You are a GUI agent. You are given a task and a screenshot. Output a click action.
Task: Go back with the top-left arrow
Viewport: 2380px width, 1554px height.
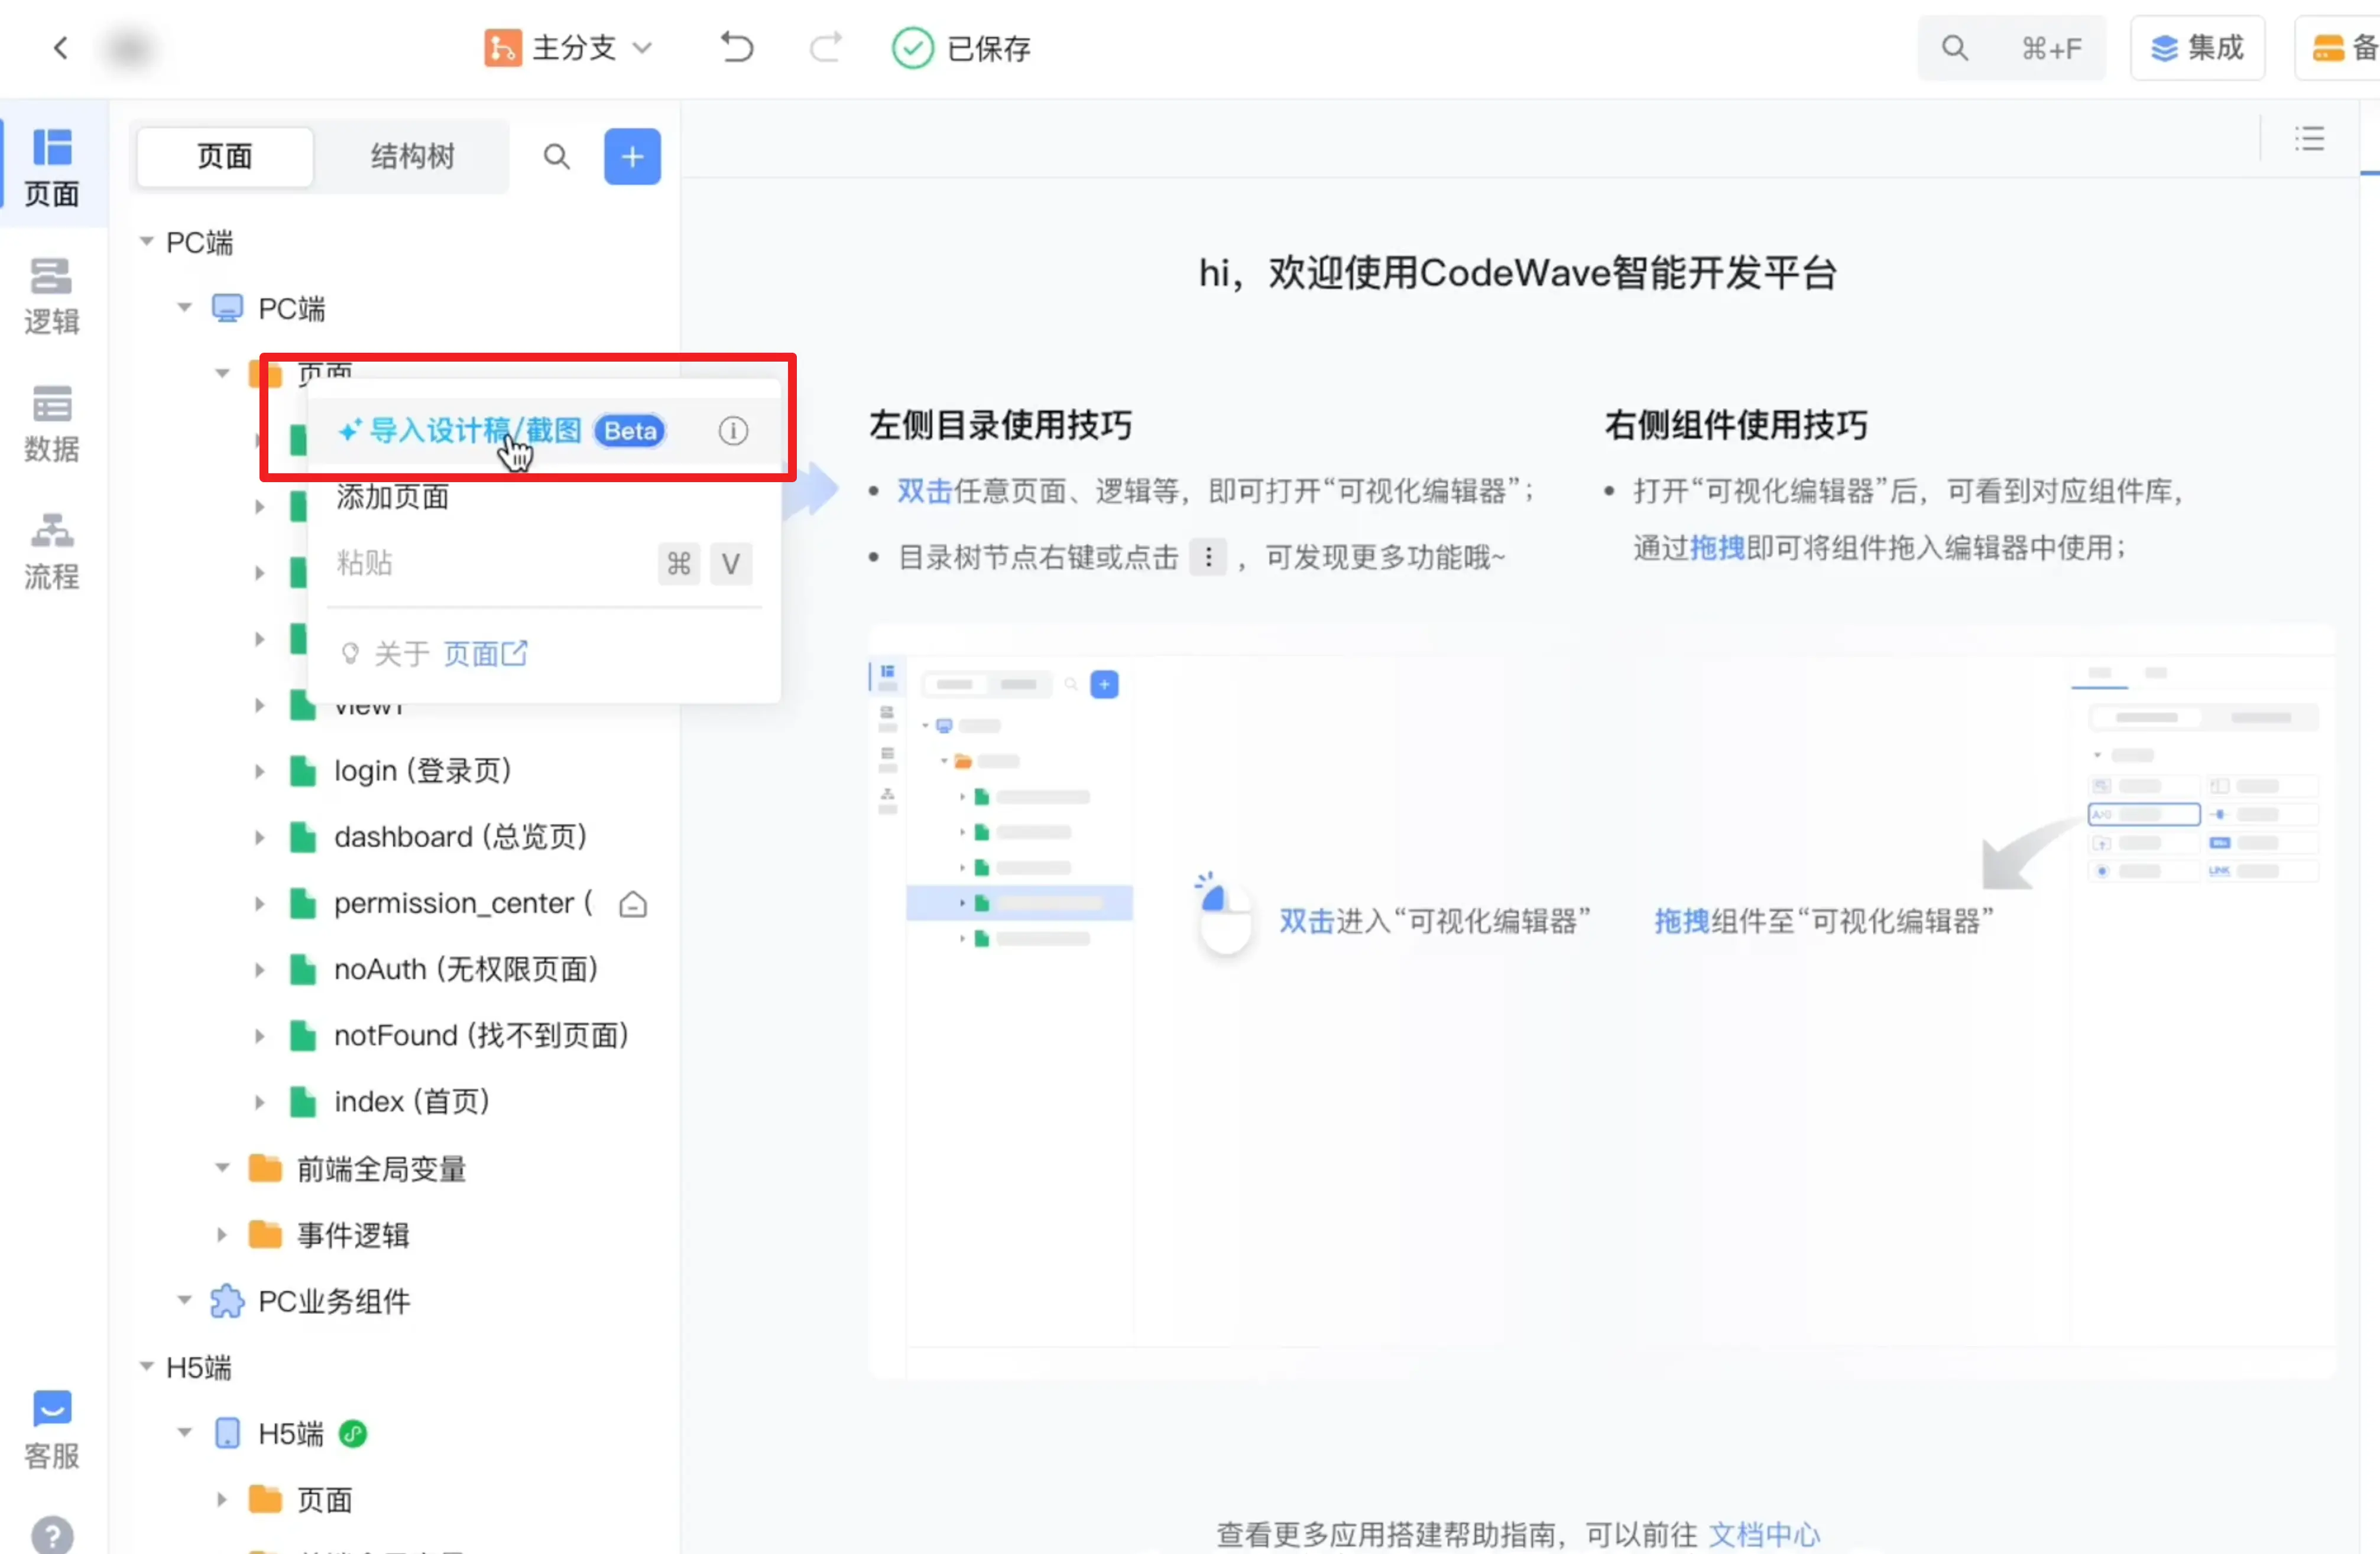click(x=61, y=47)
